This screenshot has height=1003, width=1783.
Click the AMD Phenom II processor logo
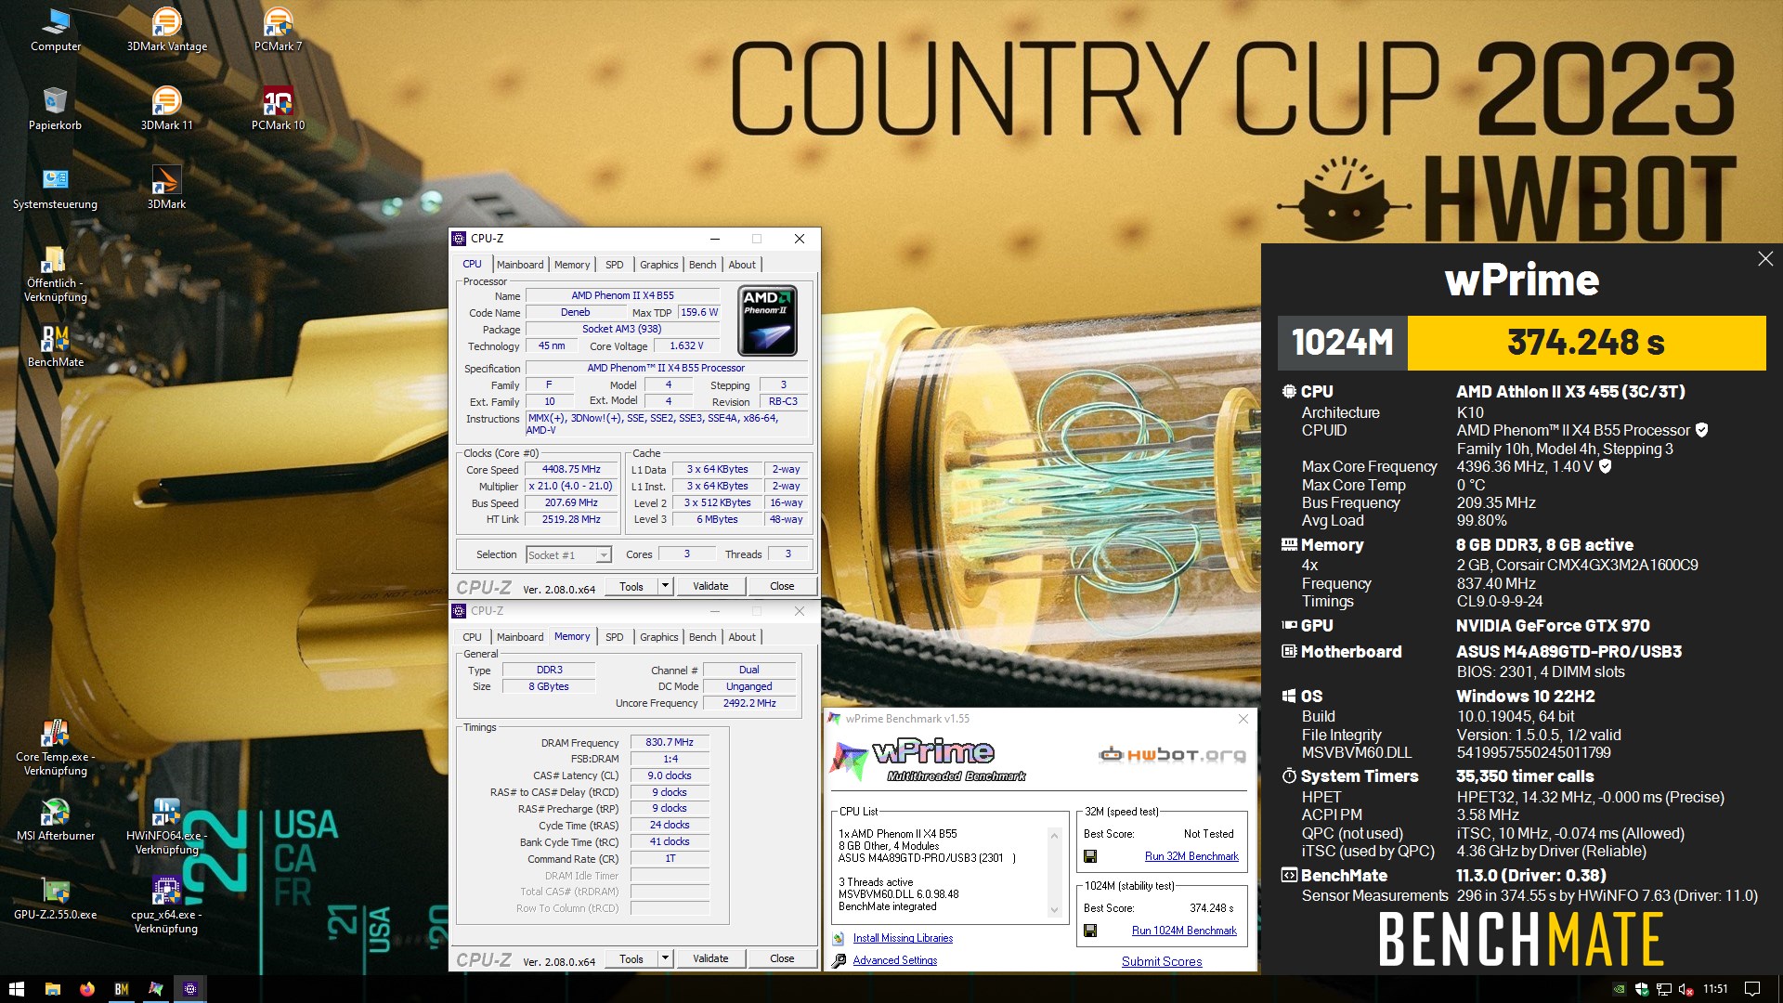(767, 320)
